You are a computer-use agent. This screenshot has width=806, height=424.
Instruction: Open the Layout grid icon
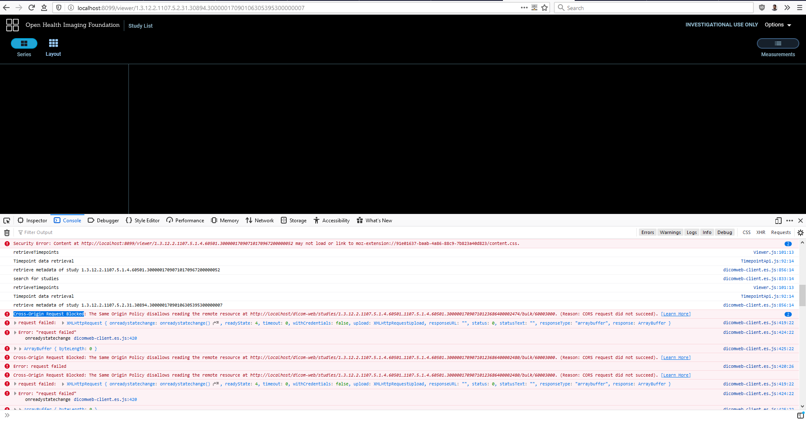[x=53, y=43]
